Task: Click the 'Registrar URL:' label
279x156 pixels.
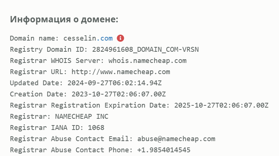Action: click(x=38, y=72)
